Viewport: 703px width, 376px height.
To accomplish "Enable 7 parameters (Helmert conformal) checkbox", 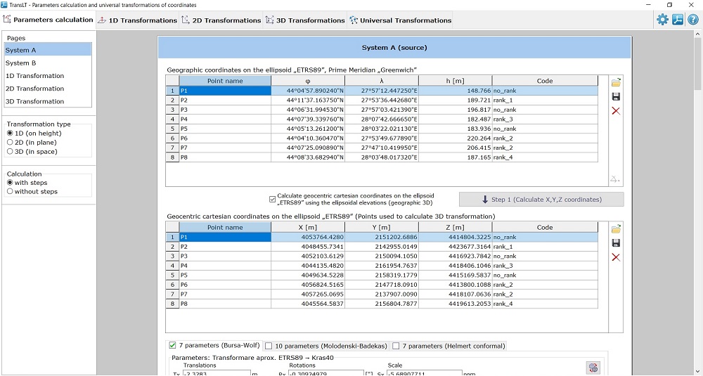I will click(x=396, y=346).
